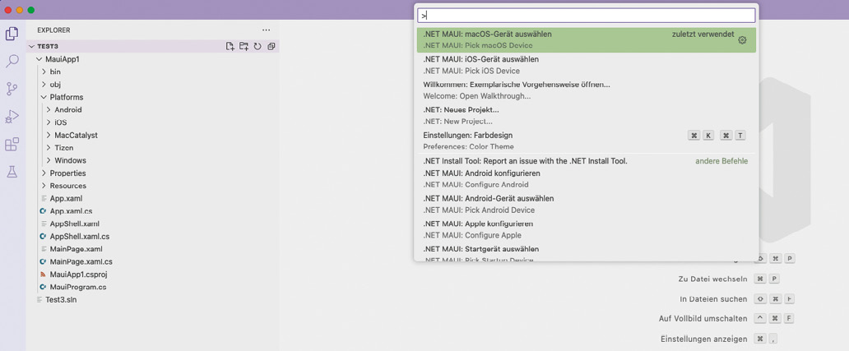Click the 'zuletzt verwendet' label
Viewport: 849px width, 351px height.
(703, 34)
